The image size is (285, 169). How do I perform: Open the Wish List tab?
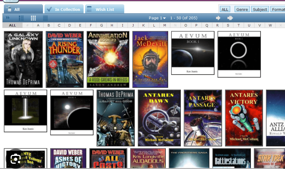[x=104, y=9]
